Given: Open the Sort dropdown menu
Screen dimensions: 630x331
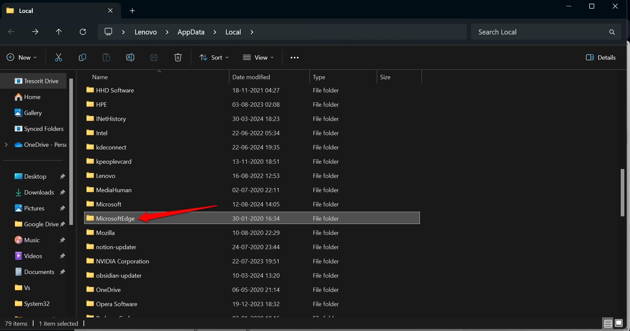Looking at the screenshot, I should pos(214,57).
